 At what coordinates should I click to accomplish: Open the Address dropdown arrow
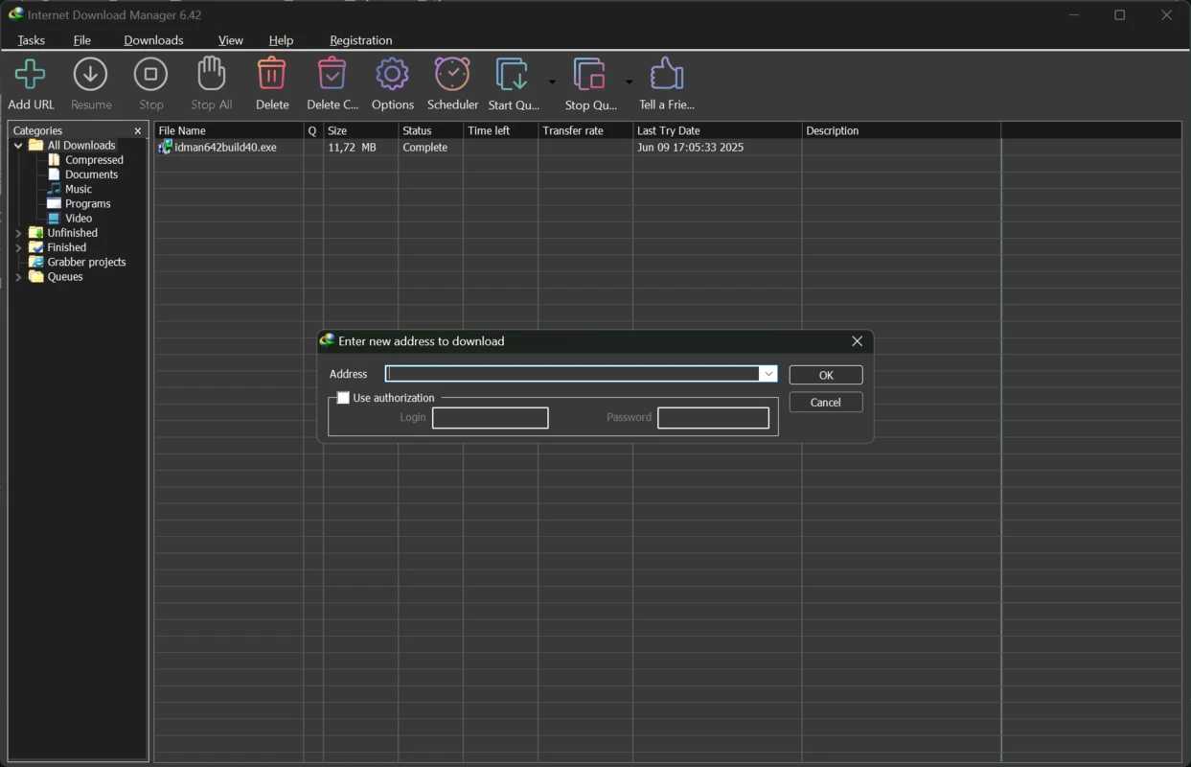(x=768, y=374)
